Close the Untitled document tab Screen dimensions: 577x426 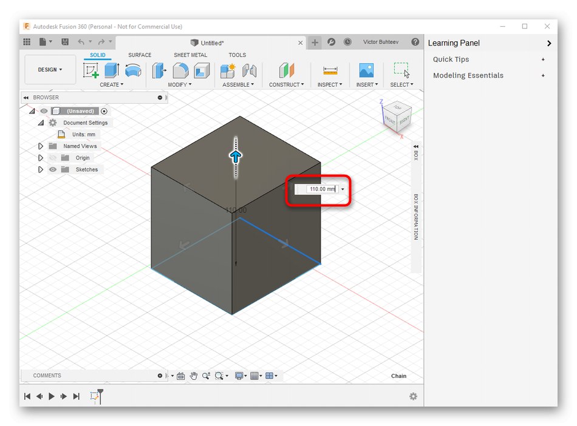(300, 43)
